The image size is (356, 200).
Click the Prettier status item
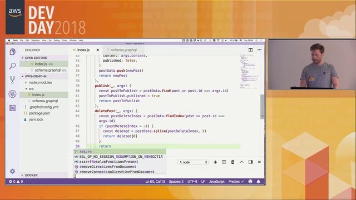coord(236,182)
